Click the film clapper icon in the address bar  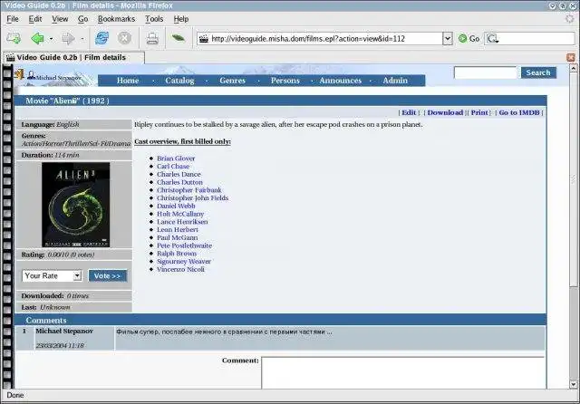203,38
